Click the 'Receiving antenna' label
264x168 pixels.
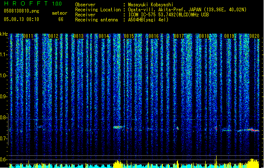coord(97,20)
